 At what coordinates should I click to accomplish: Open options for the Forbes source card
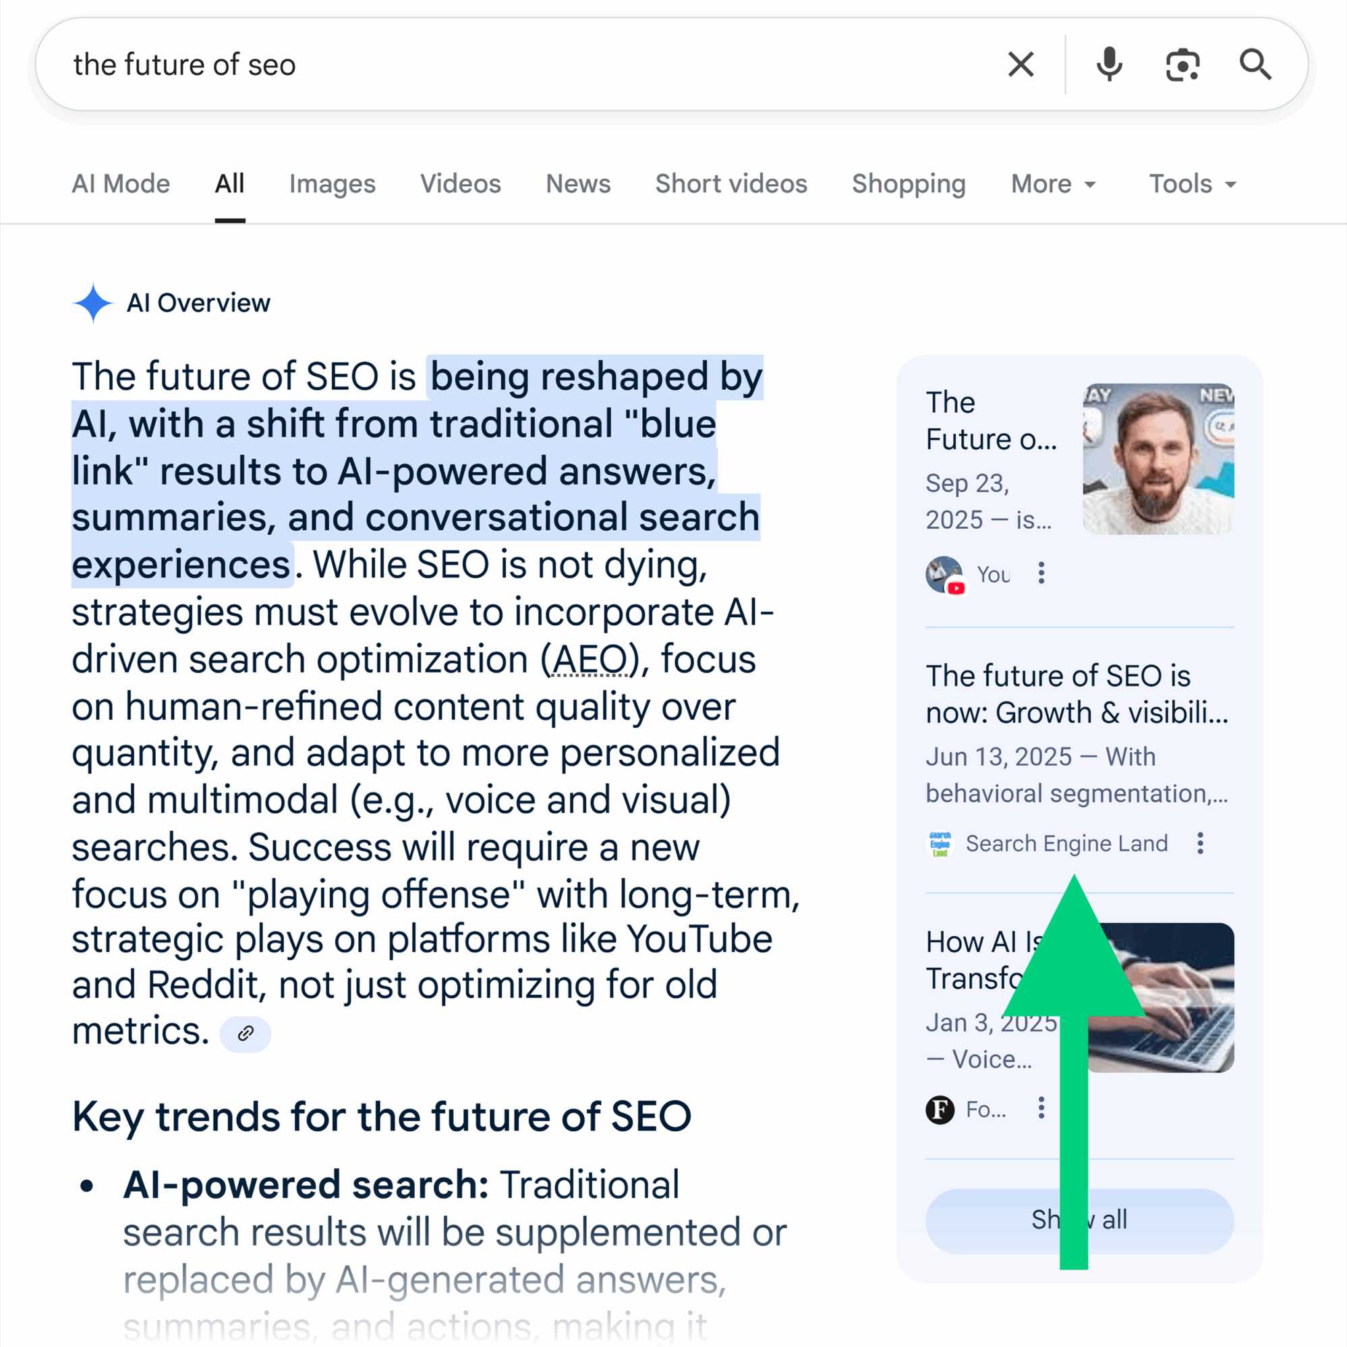(x=1041, y=1108)
